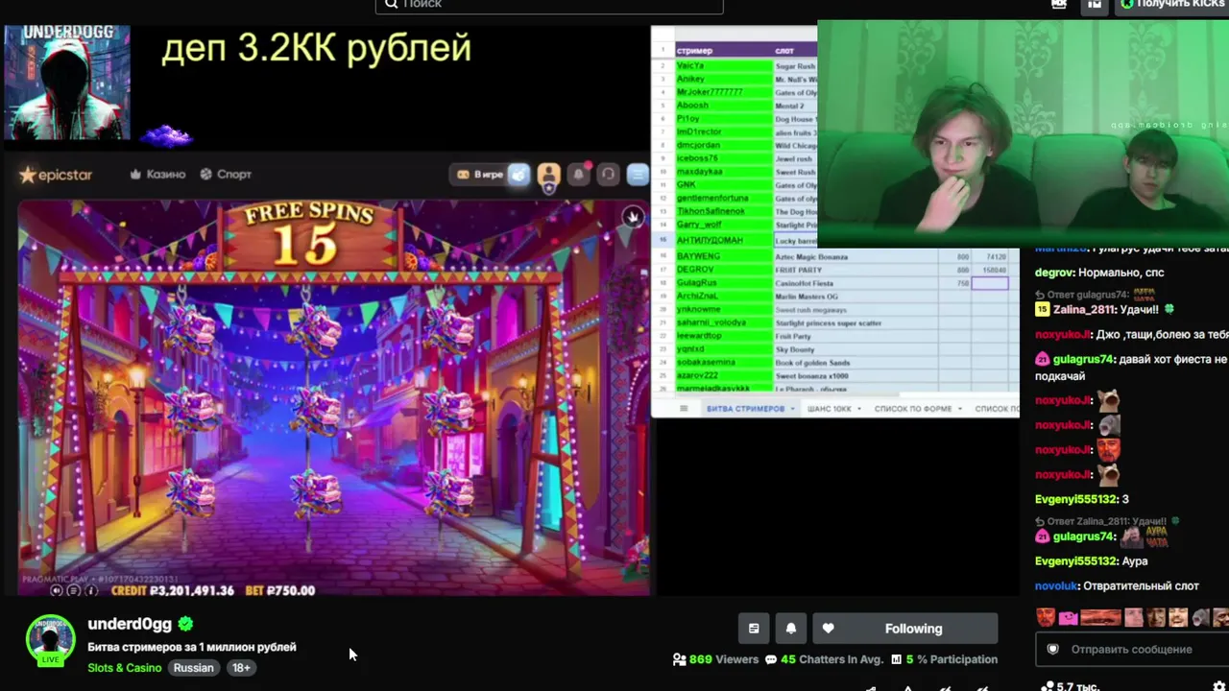This screenshot has height=691, width=1229.
Task: Open the Казино section
Action: coord(157,175)
